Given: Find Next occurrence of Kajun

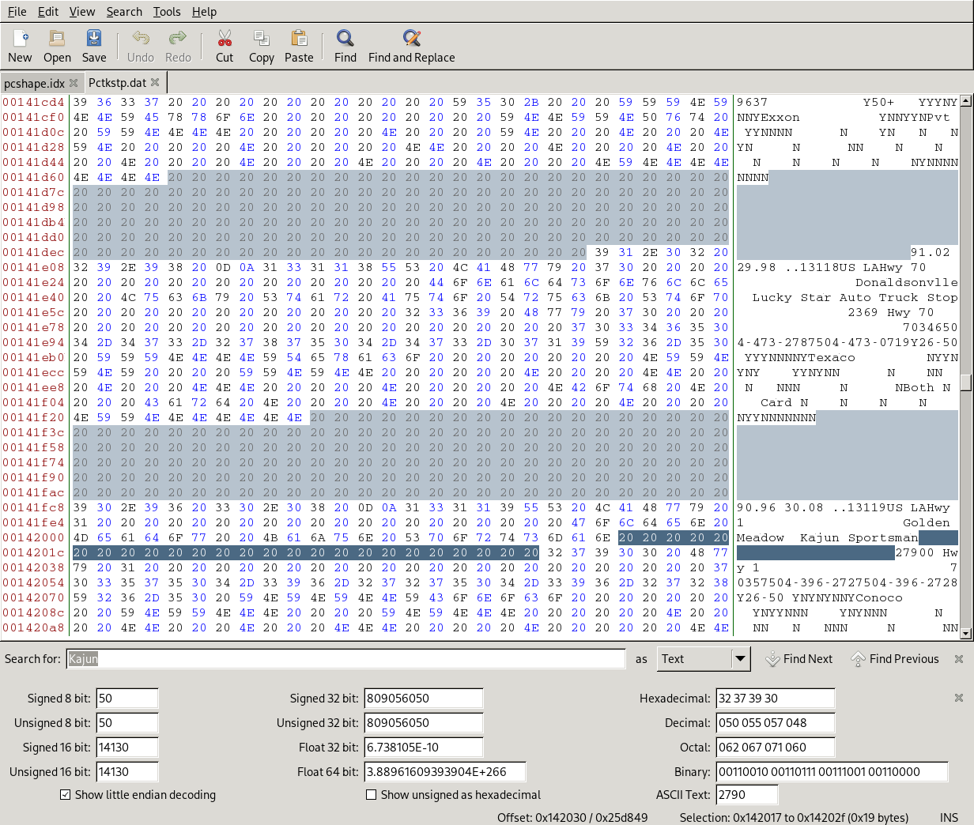Looking at the screenshot, I should 799,659.
